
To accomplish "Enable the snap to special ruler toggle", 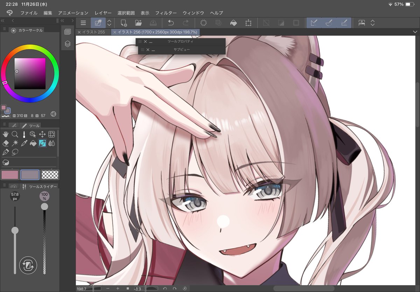I will pos(329,23).
